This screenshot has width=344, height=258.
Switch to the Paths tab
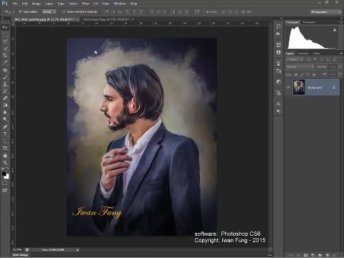pyautogui.click(x=316, y=54)
